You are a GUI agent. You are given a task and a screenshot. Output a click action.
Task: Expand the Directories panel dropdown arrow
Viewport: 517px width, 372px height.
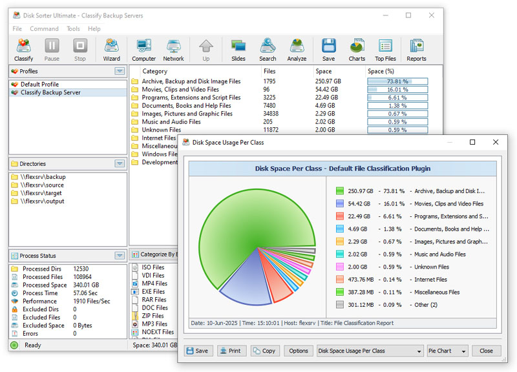tap(120, 163)
